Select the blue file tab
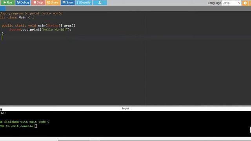Image resolution: width=251 pixels, height=141 pixels. point(3,8)
